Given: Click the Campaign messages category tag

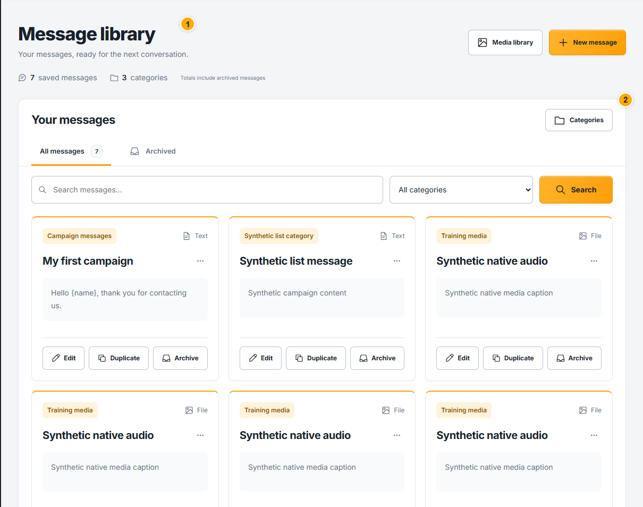Looking at the screenshot, I should (79, 236).
